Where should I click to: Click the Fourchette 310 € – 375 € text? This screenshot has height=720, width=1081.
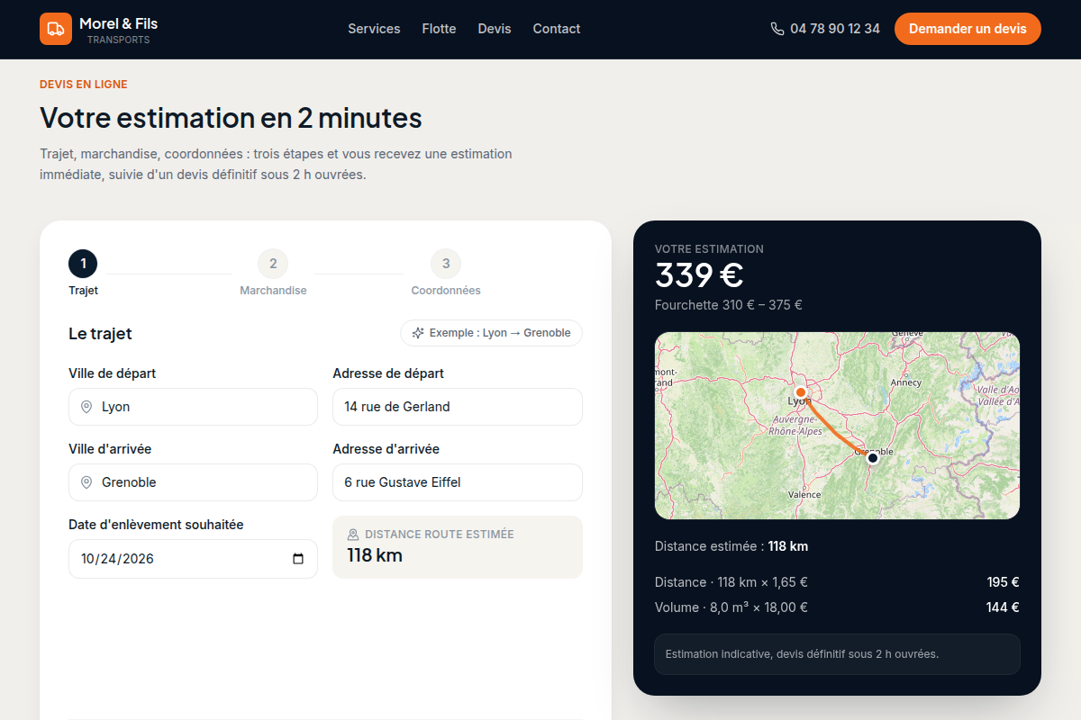[x=729, y=305]
